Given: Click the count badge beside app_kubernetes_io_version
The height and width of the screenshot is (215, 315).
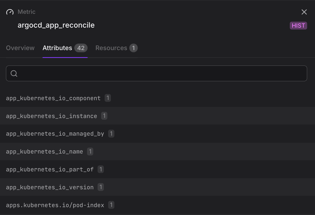Looking at the screenshot, I should 101,187.
